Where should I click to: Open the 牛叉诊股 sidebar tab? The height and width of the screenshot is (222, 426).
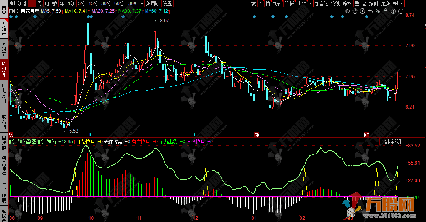4,192
